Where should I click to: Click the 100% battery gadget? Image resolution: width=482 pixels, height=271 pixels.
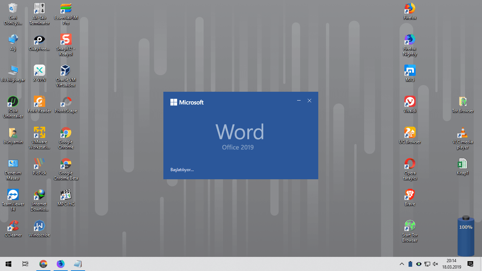(466, 235)
